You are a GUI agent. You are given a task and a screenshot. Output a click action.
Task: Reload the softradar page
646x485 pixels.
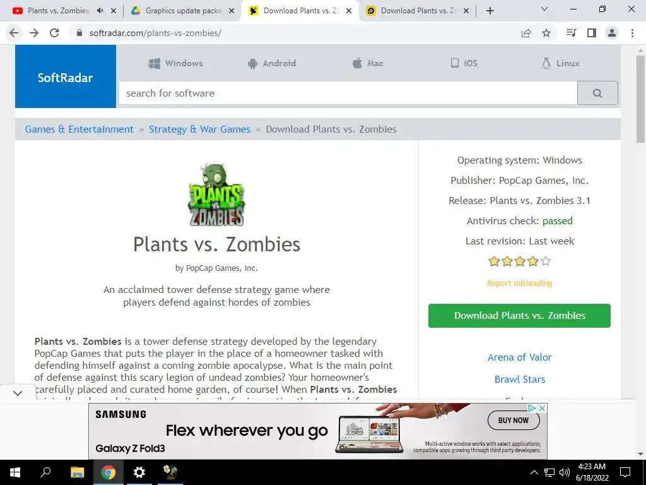54,33
